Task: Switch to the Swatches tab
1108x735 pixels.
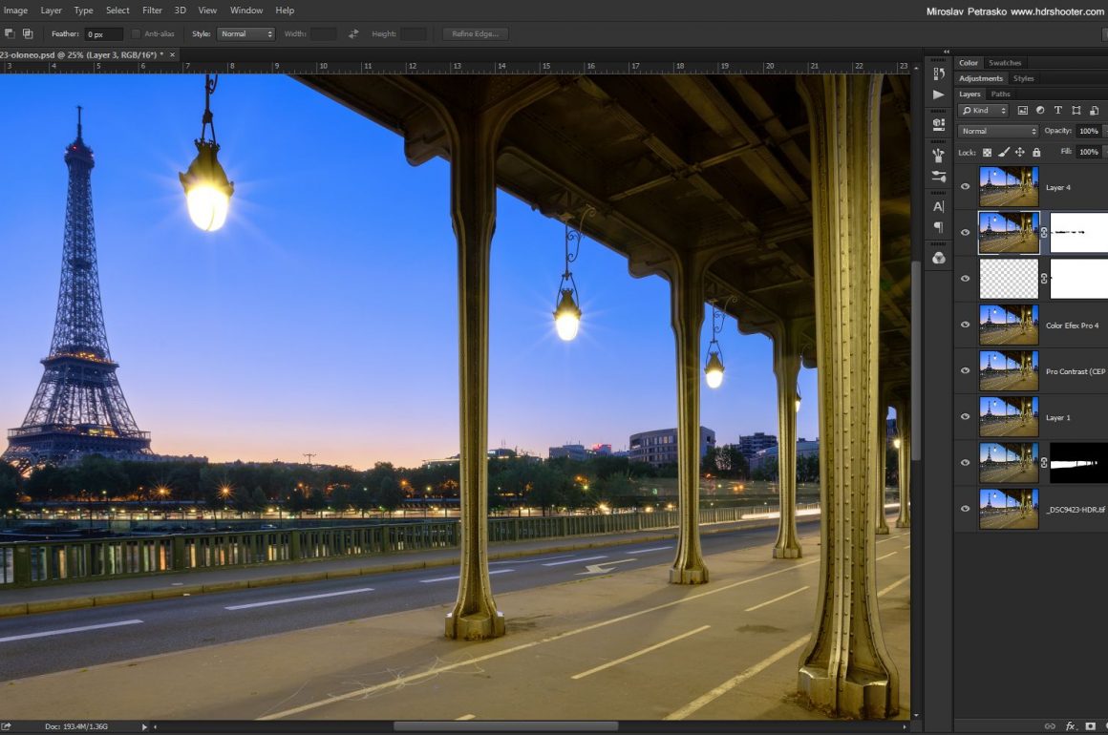Action: tap(1005, 63)
